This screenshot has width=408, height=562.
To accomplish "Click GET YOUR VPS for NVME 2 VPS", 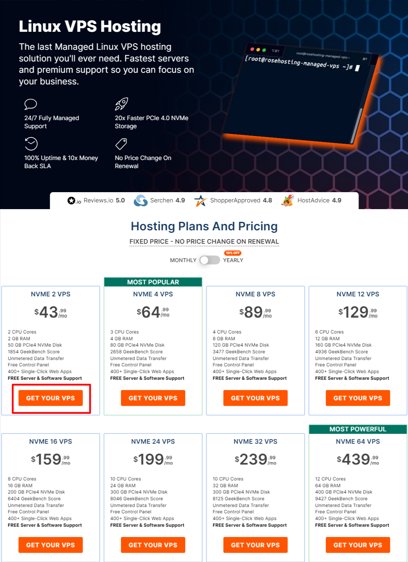I will pyautogui.click(x=51, y=398).
